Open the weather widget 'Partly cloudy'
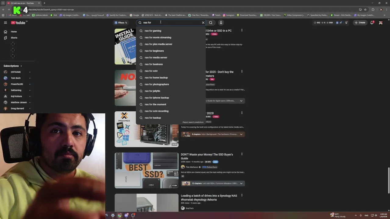390x219 pixels. pyautogui.click(x=338, y=215)
